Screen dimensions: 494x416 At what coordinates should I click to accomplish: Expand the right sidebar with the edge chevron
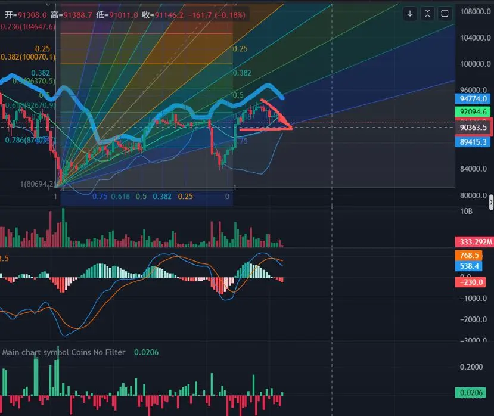[491, 202]
